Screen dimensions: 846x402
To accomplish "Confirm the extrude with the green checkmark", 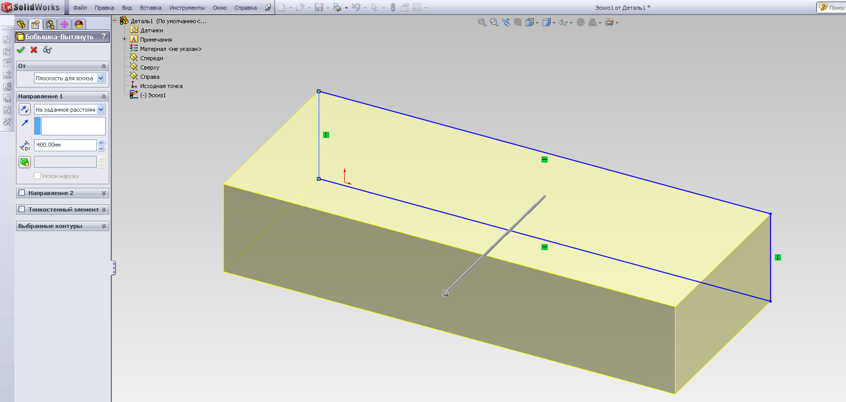I will click(21, 50).
